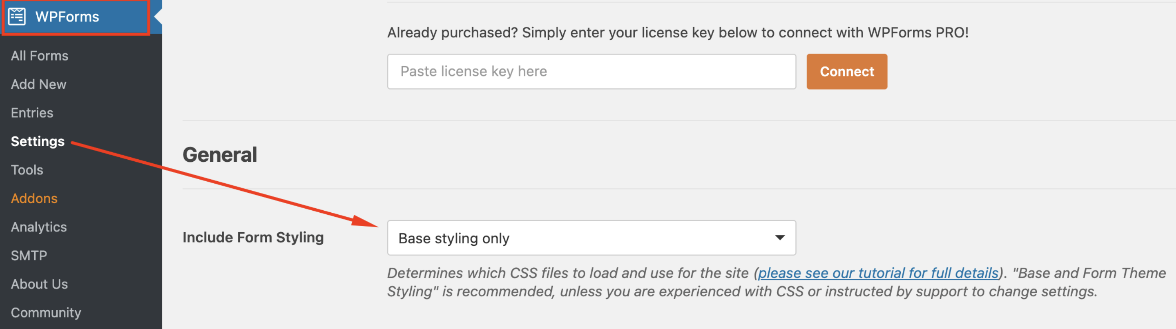Screen dimensions: 1176x329
Task: Open the orange Addons link
Action: click(34, 198)
